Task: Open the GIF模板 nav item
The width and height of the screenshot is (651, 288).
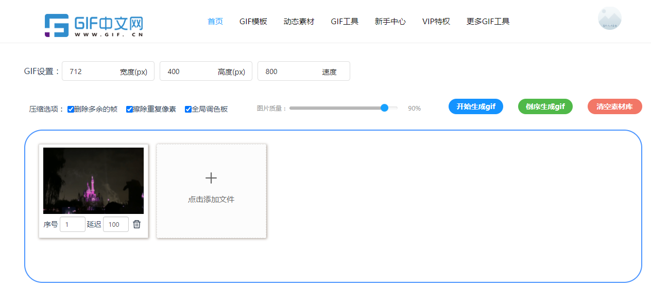Action: 253,22
